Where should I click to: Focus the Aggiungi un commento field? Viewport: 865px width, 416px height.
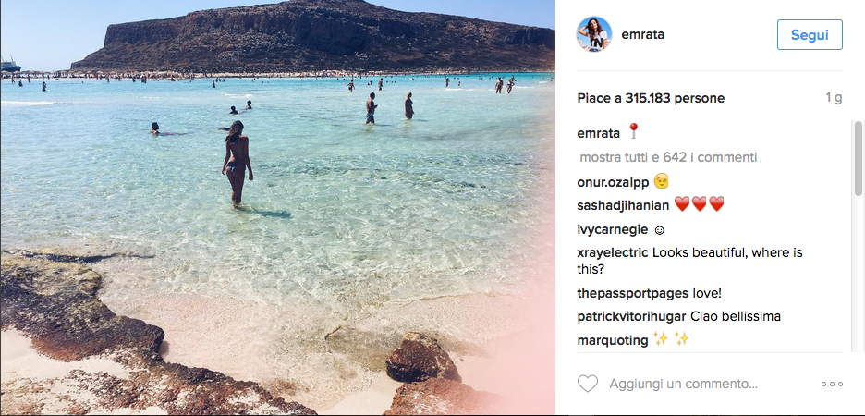[x=683, y=384]
